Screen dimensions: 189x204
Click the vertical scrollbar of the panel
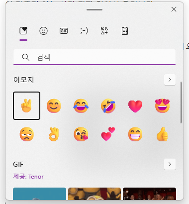click(181, 102)
